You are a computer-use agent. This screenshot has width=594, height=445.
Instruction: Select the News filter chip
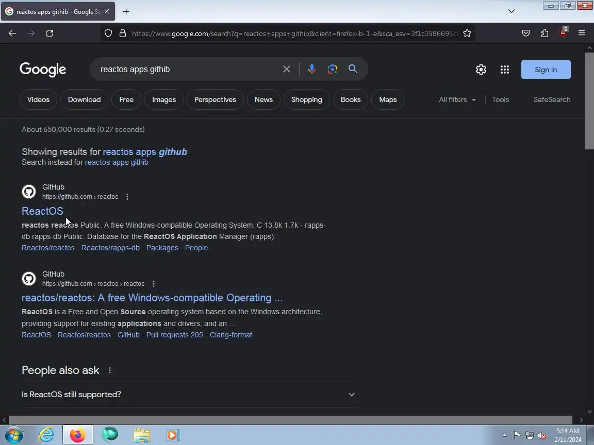click(x=263, y=99)
